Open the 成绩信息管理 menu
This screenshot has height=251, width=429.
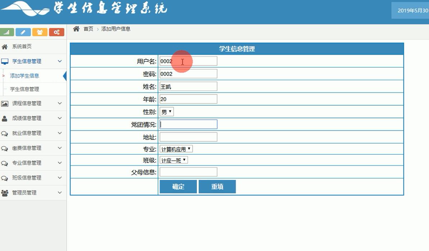click(27, 118)
